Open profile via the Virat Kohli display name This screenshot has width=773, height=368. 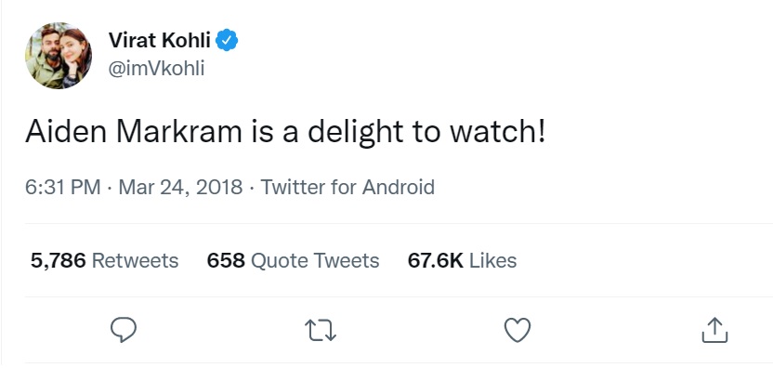click(x=160, y=40)
